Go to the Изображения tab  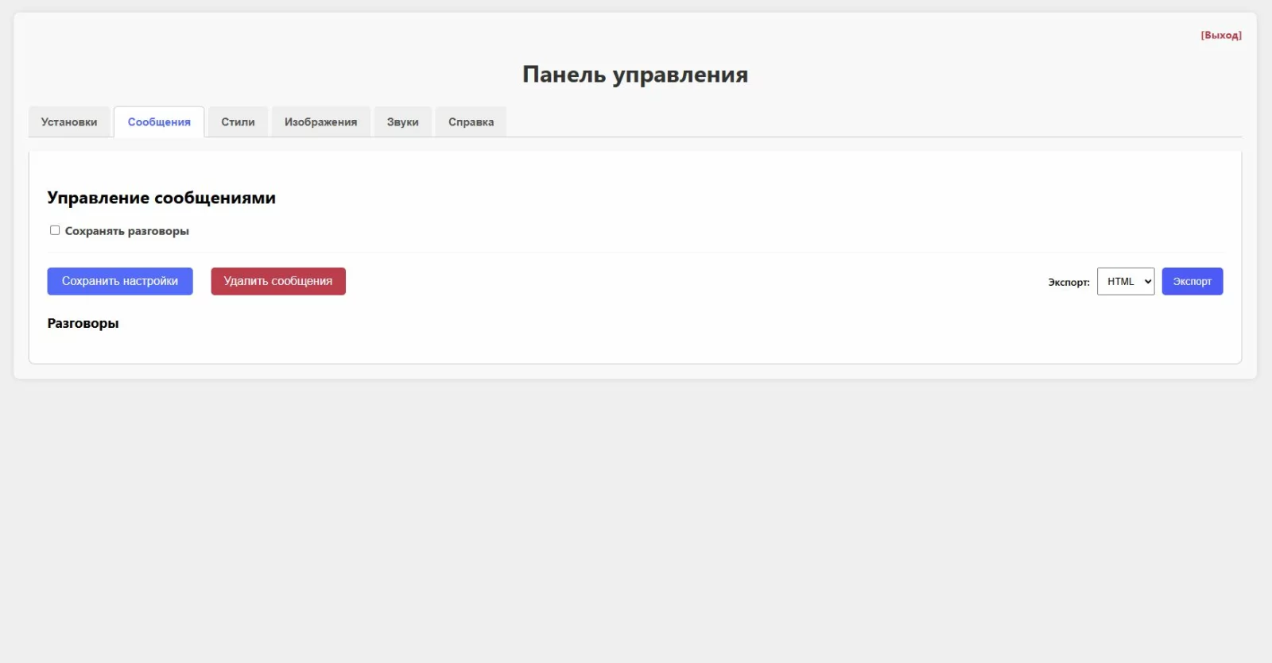point(320,122)
